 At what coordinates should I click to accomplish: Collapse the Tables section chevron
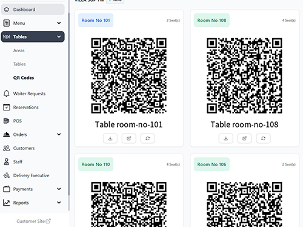[59, 36]
